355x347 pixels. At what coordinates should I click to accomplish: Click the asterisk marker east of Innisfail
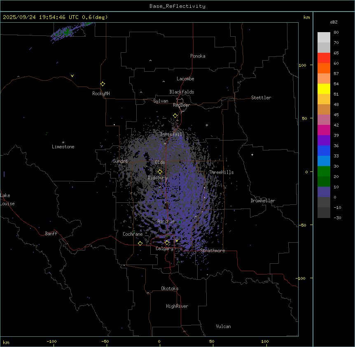click(207, 125)
